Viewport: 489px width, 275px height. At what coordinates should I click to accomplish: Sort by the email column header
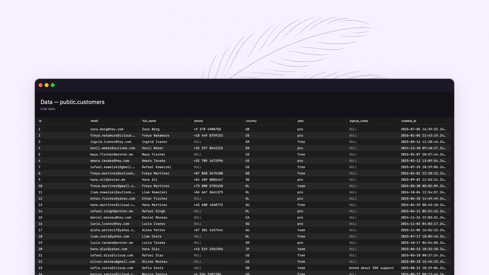click(114, 121)
